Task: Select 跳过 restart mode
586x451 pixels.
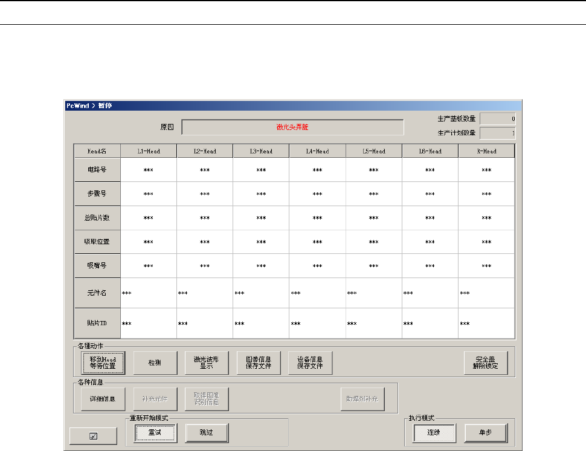Action: [207, 433]
